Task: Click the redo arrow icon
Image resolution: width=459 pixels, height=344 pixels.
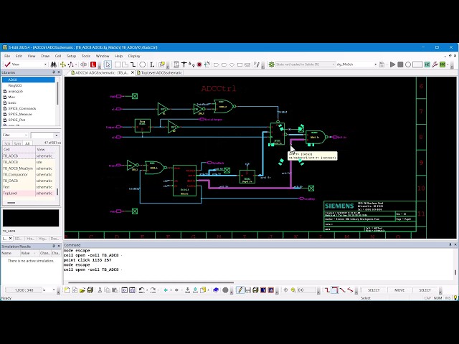Action: (x=153, y=290)
